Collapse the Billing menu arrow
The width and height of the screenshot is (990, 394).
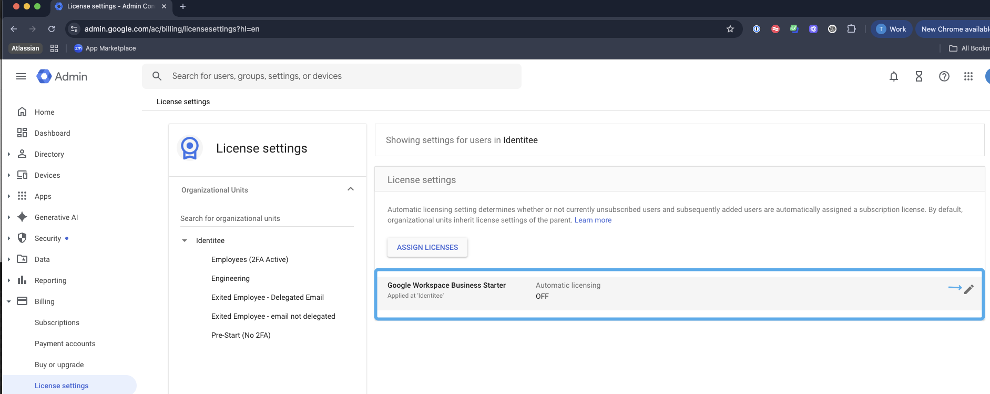[x=9, y=301]
